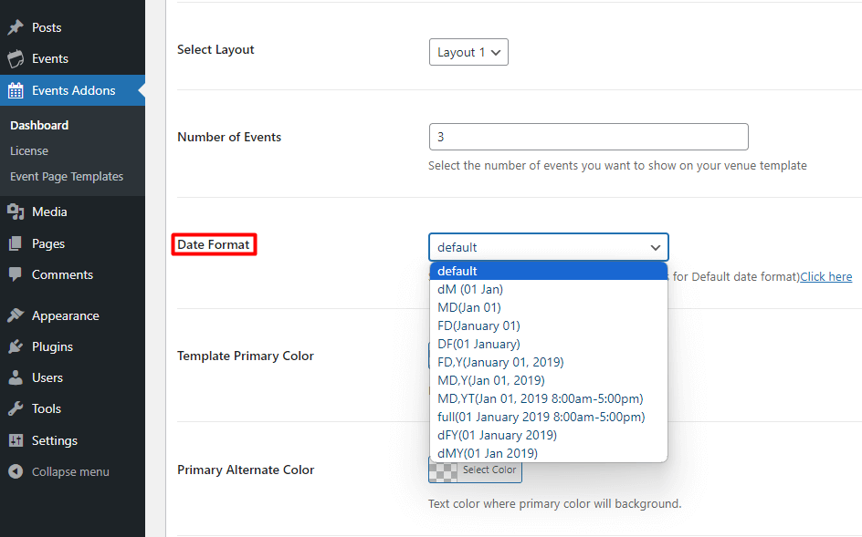Open the Select Layout dropdown
This screenshot has width=862, height=537.
tap(468, 52)
